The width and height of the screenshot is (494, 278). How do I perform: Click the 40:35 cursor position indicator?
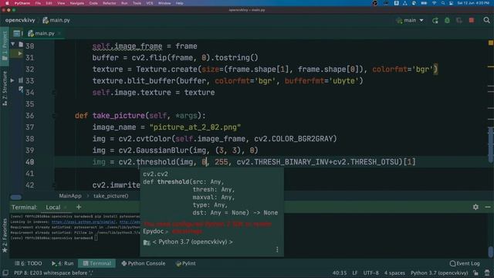pyautogui.click(x=340, y=273)
